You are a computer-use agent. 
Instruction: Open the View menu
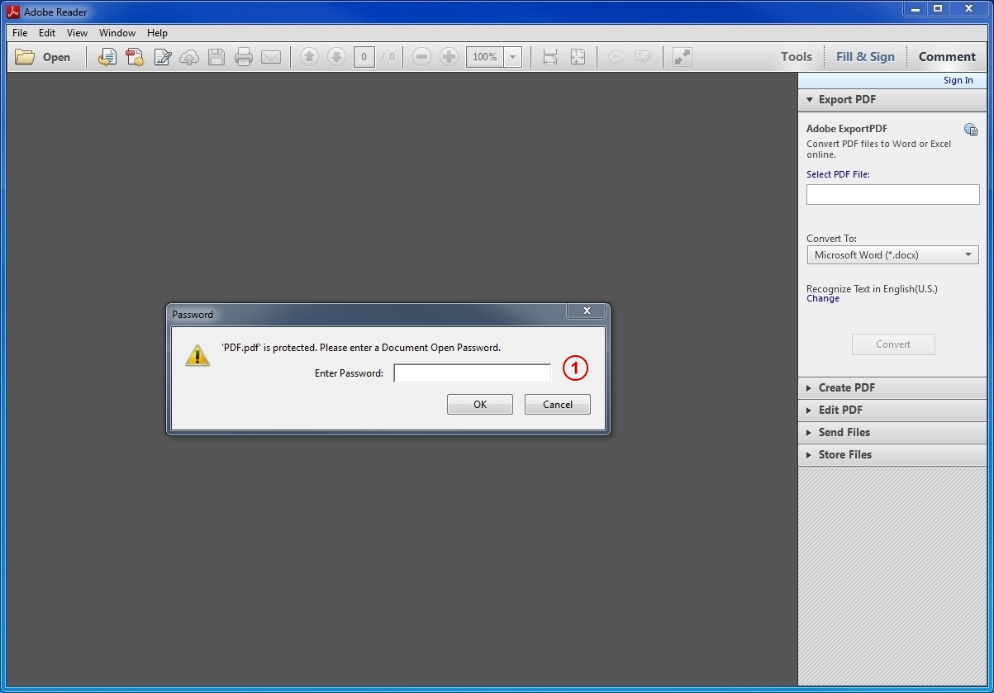[x=77, y=33]
